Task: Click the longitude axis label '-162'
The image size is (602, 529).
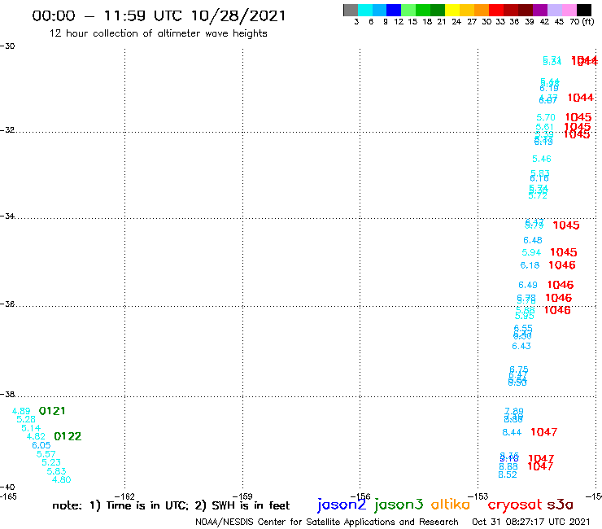Action: pyautogui.click(x=124, y=496)
